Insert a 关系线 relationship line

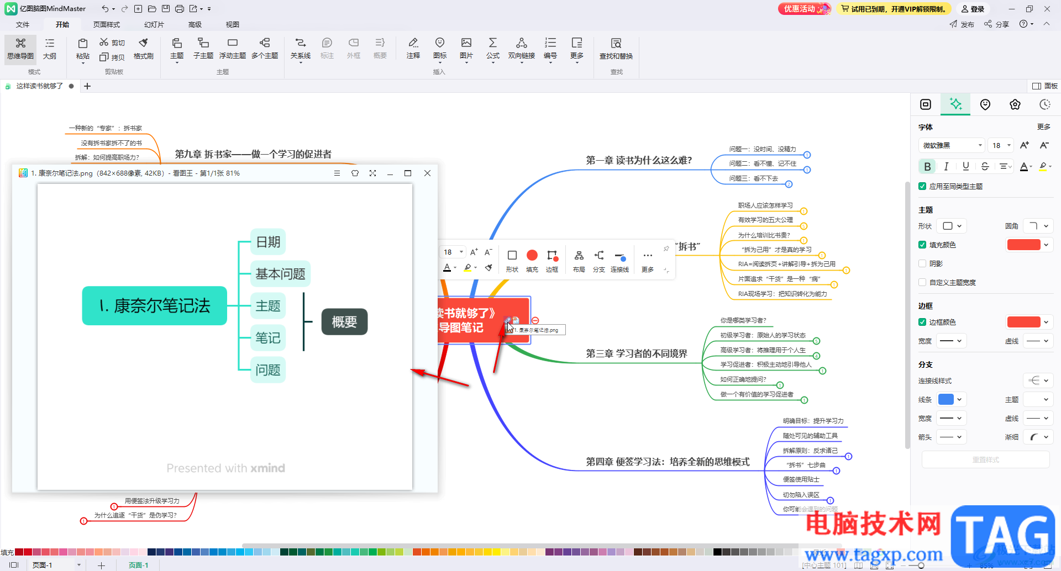pos(301,49)
